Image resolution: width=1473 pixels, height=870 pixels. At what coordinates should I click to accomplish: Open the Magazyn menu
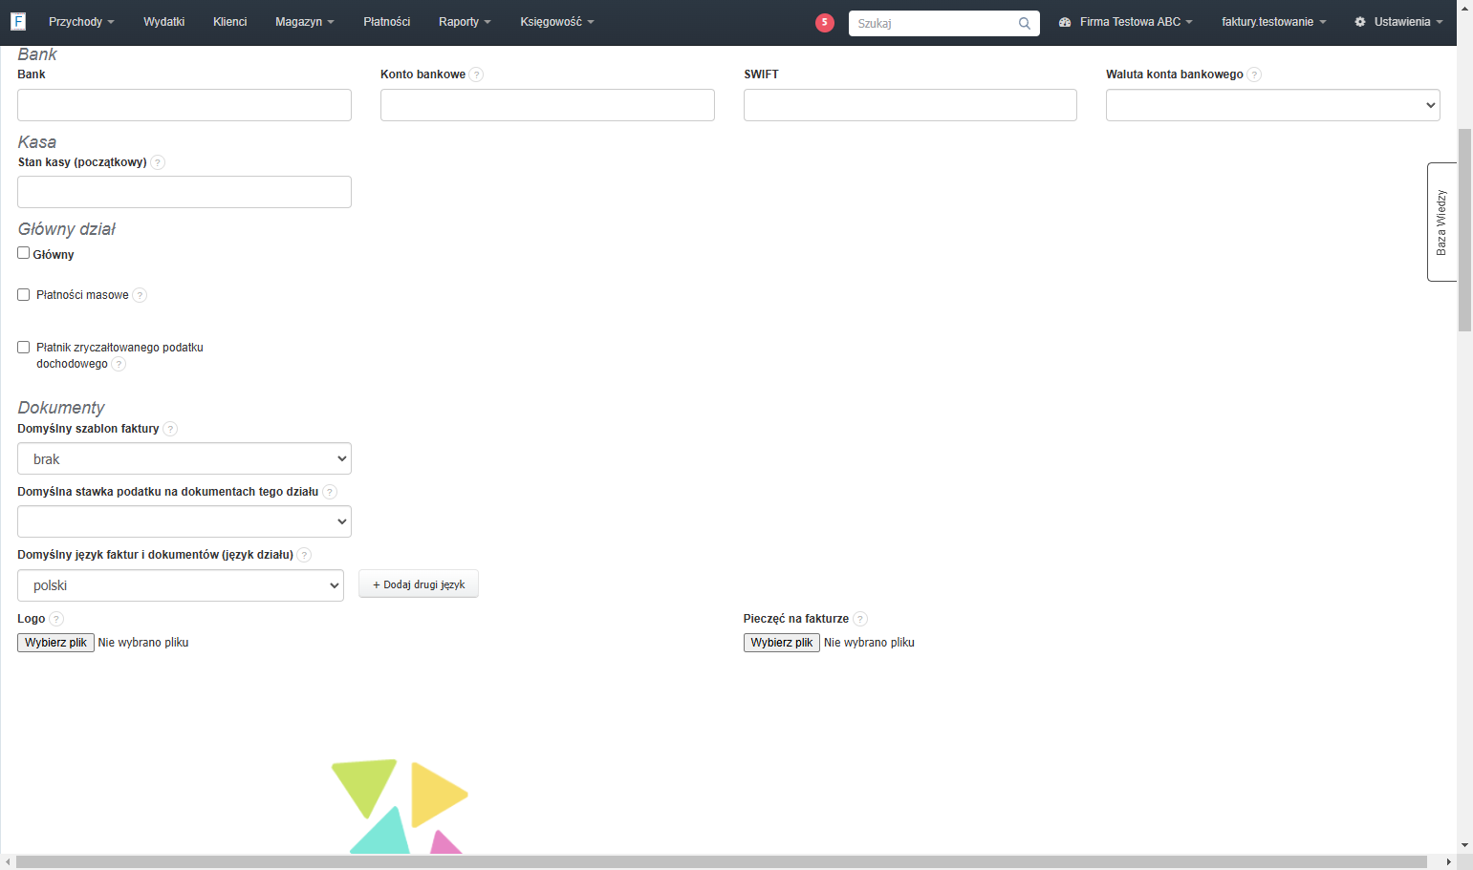[x=304, y=22]
